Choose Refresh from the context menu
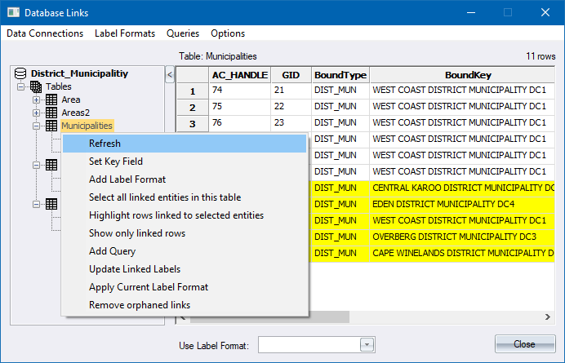This screenshot has width=565, height=363. pos(105,144)
